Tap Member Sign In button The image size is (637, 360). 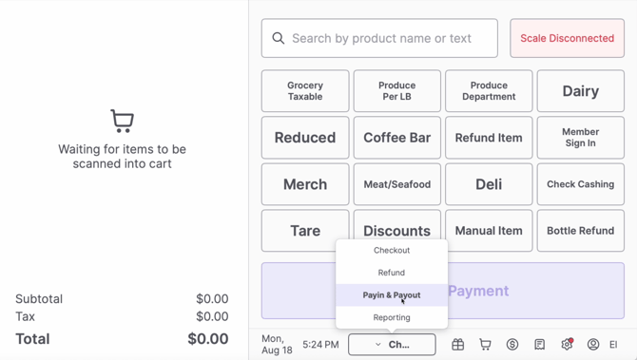coord(581,138)
